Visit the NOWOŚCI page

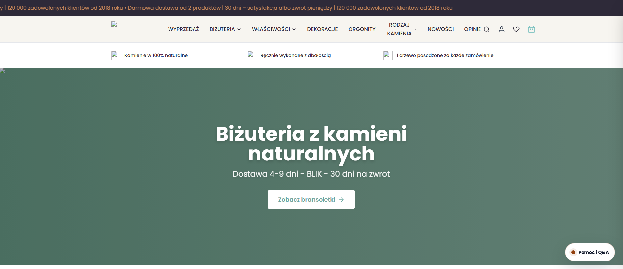tap(441, 29)
